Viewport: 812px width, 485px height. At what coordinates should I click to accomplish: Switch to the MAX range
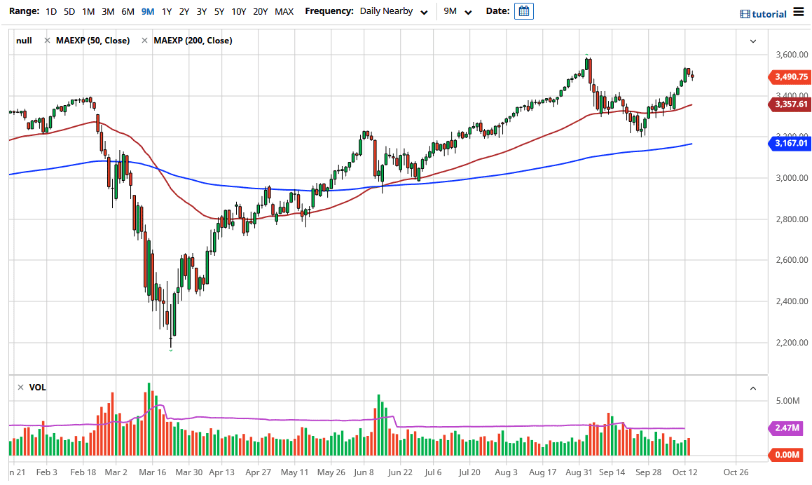[284, 11]
